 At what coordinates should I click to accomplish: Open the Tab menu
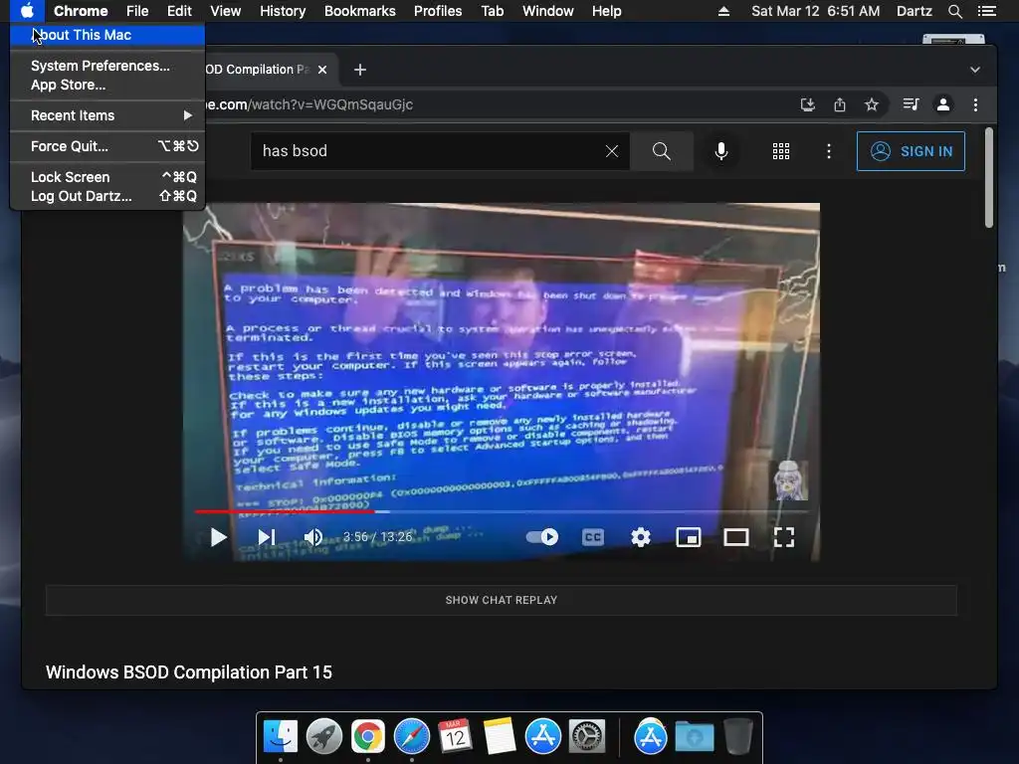pyautogui.click(x=493, y=11)
